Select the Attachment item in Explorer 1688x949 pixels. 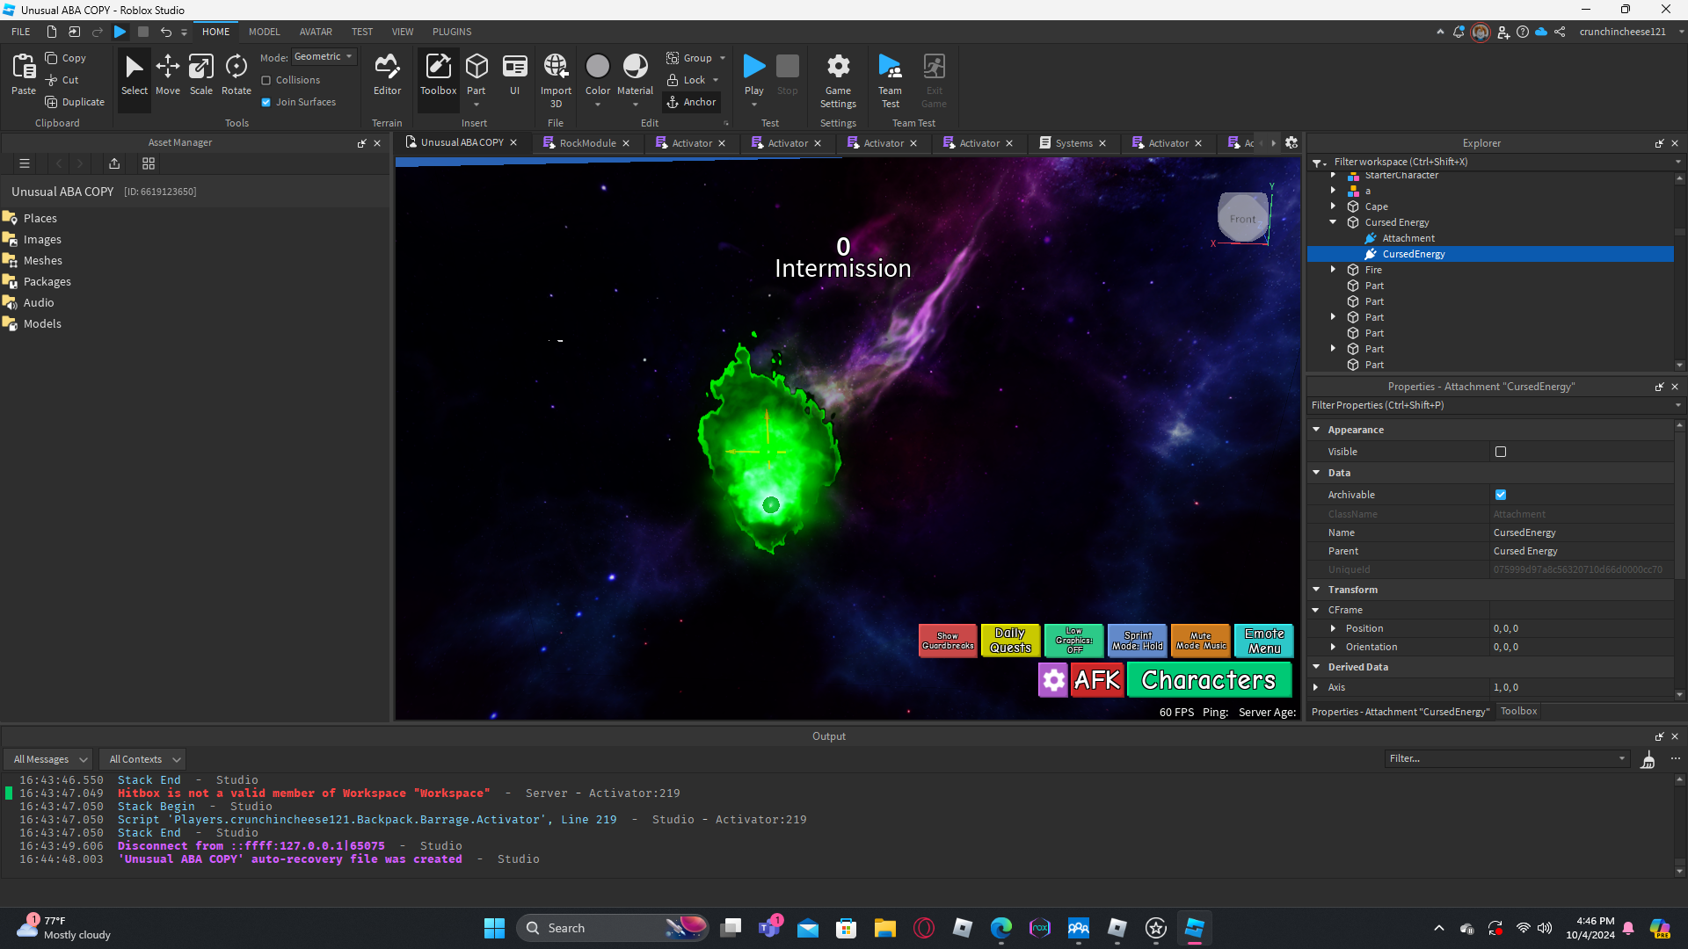(x=1408, y=238)
